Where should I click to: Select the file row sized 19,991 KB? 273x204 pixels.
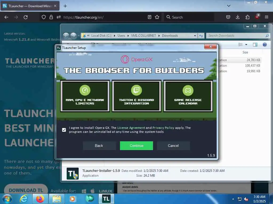point(240,71)
